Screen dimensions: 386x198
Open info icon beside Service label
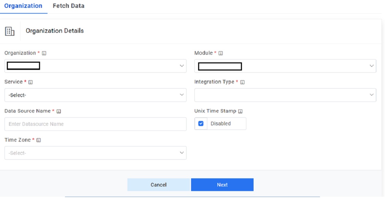click(x=30, y=82)
